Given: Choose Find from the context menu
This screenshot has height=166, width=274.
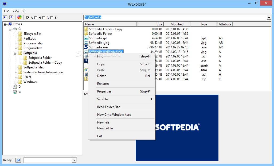Looking at the screenshot, I should (x=126, y=56).
